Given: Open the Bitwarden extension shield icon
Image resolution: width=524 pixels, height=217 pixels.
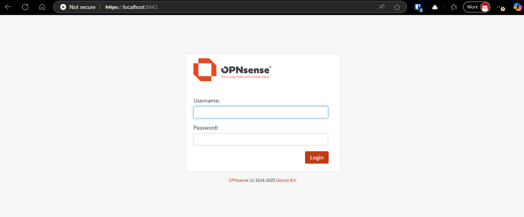Looking at the screenshot, I should pos(418,7).
